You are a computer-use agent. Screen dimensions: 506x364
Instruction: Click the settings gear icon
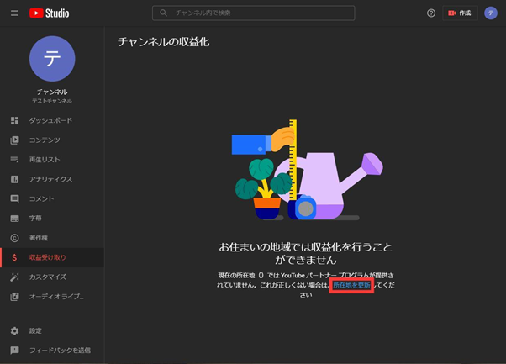[14, 330]
